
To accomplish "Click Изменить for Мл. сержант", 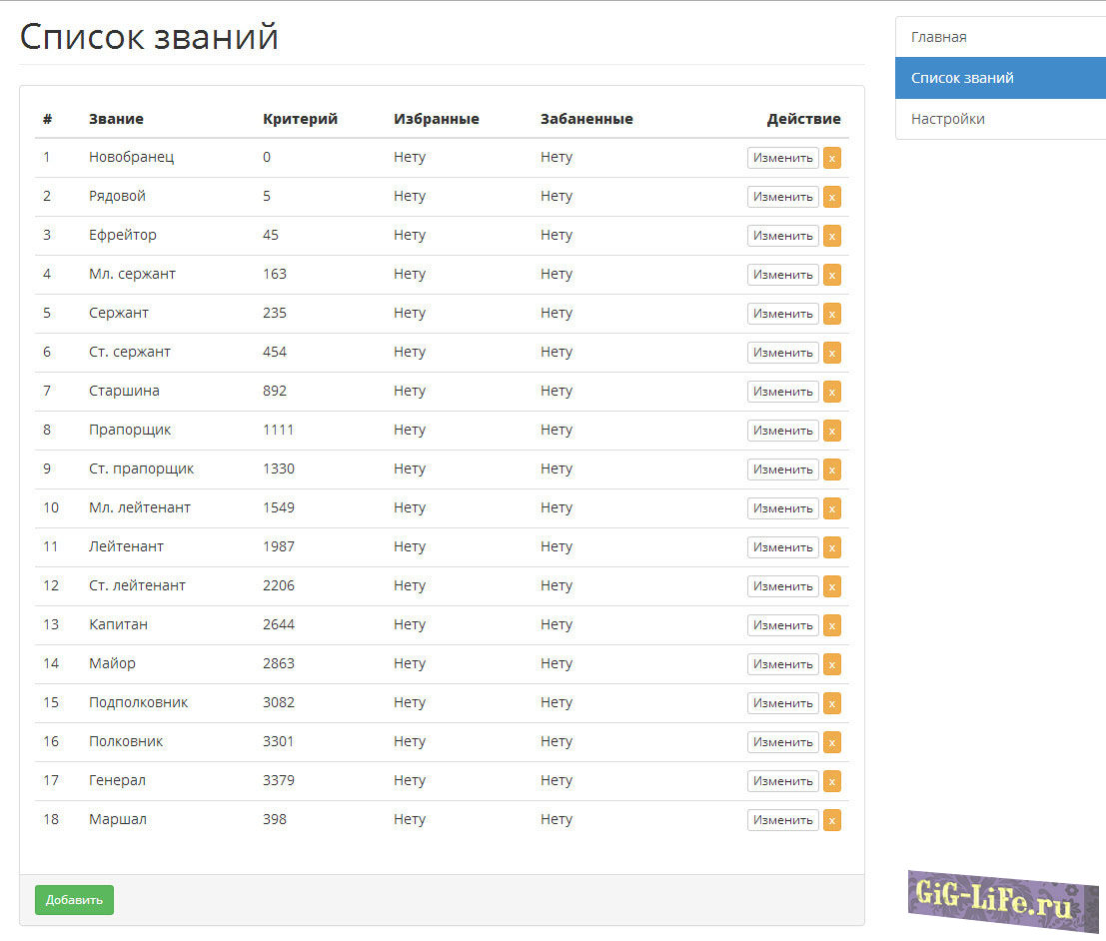I will point(782,275).
